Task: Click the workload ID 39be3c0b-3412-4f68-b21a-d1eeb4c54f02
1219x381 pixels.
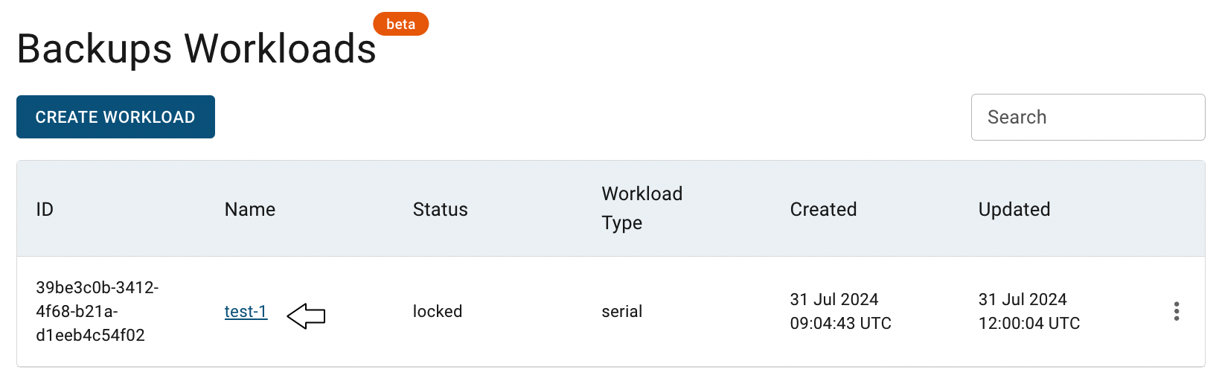Action: pyautogui.click(x=97, y=311)
